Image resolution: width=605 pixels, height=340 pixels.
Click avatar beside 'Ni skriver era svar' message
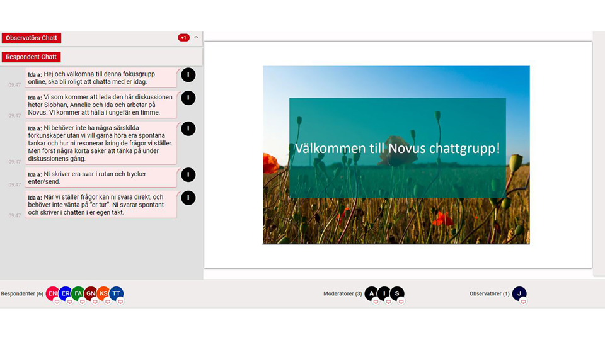(x=188, y=175)
